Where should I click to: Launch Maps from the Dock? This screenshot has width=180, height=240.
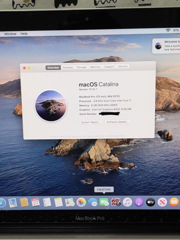[70, 202]
